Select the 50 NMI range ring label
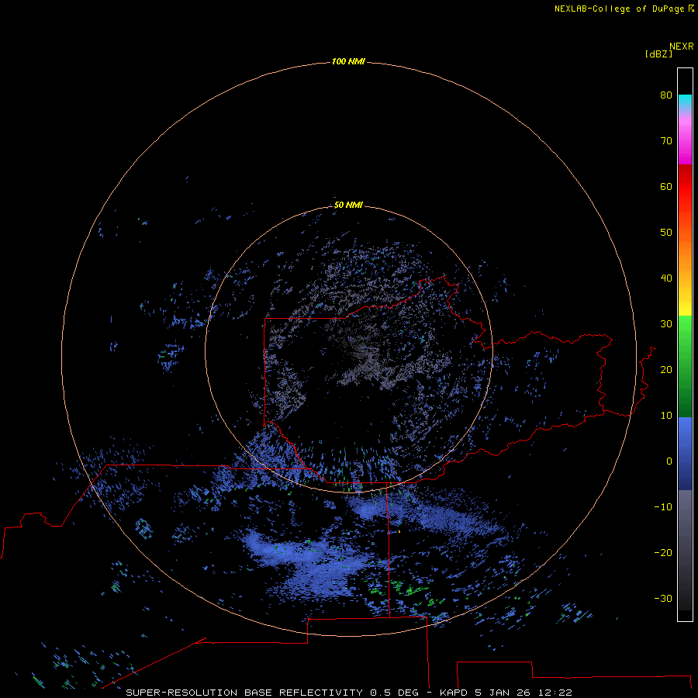Viewport: 698px width, 698px height. 348,205
